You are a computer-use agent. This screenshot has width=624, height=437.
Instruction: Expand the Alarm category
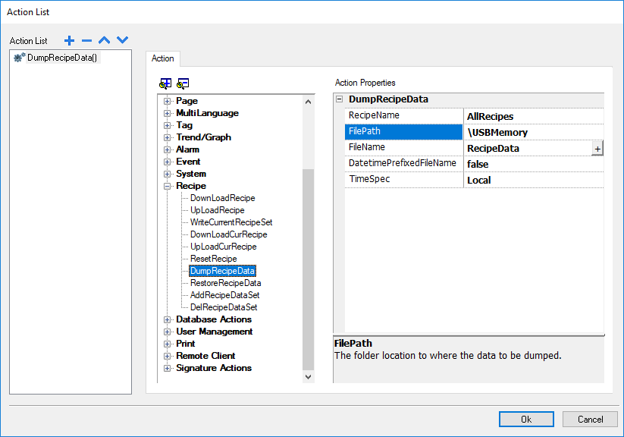point(167,149)
